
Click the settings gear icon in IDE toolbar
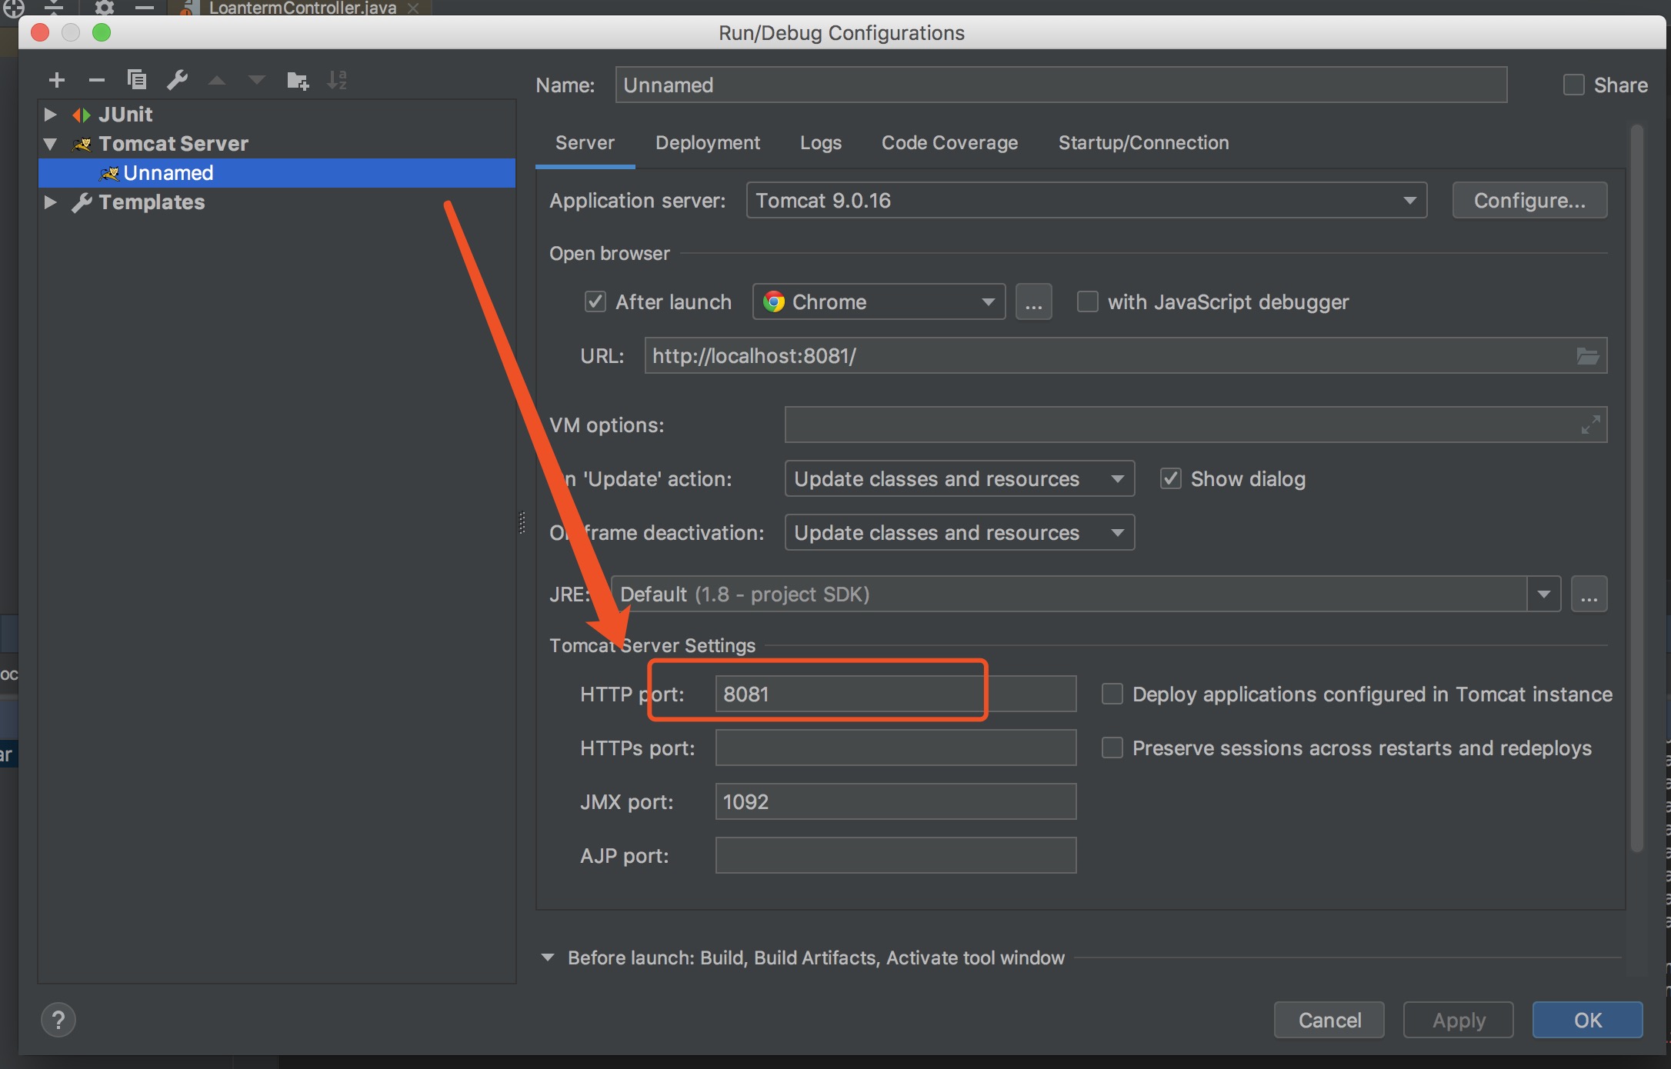pyautogui.click(x=105, y=8)
